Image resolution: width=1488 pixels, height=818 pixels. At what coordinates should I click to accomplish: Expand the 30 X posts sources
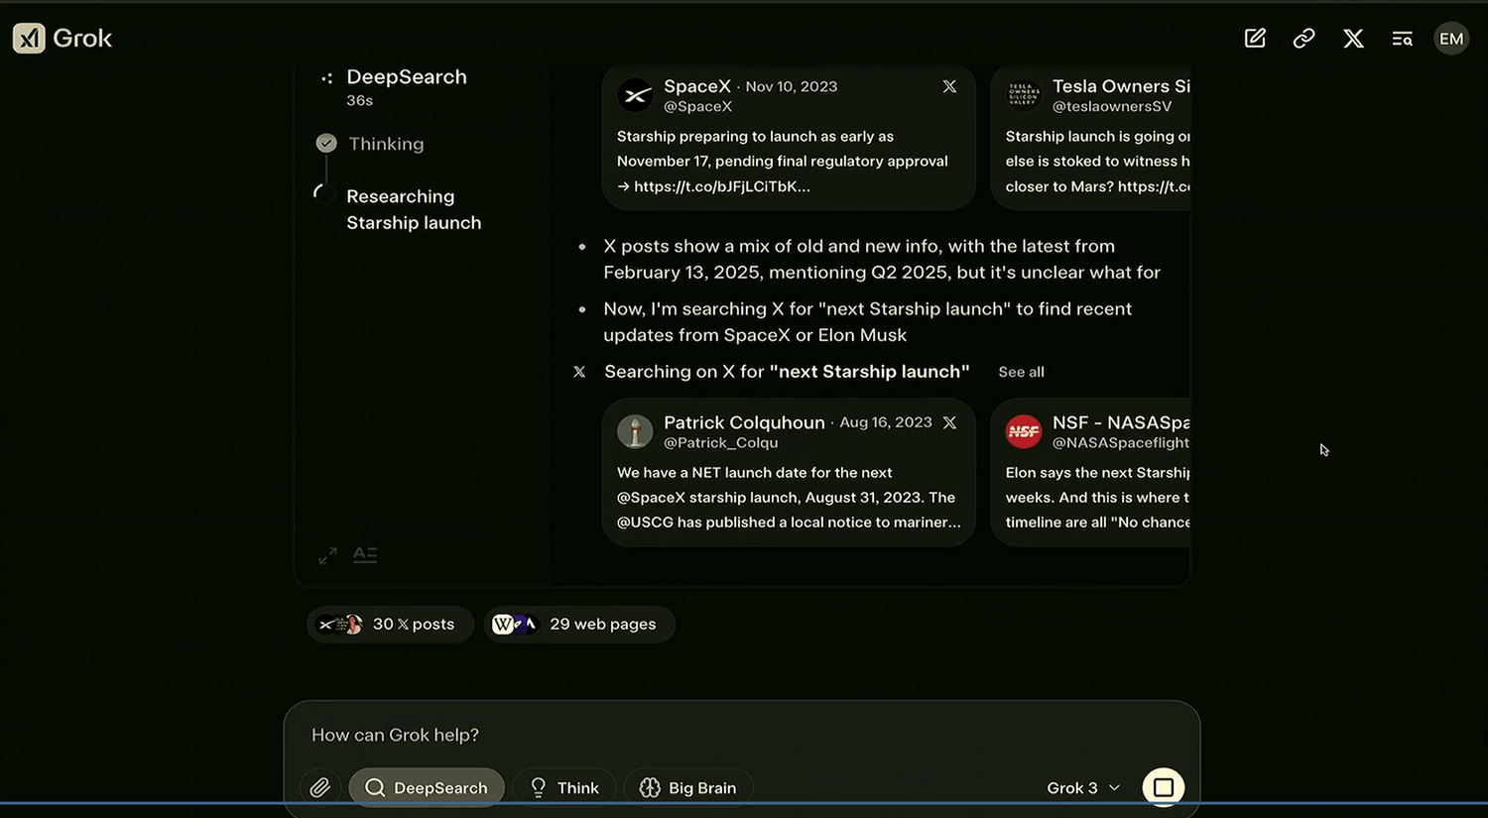pyautogui.click(x=390, y=624)
